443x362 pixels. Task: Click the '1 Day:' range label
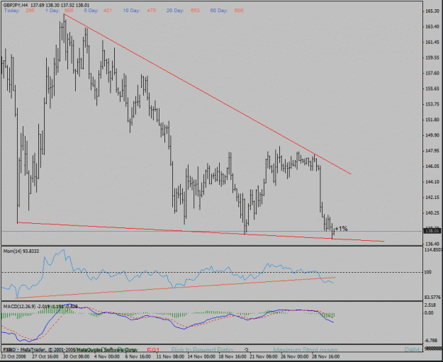click(x=52, y=11)
